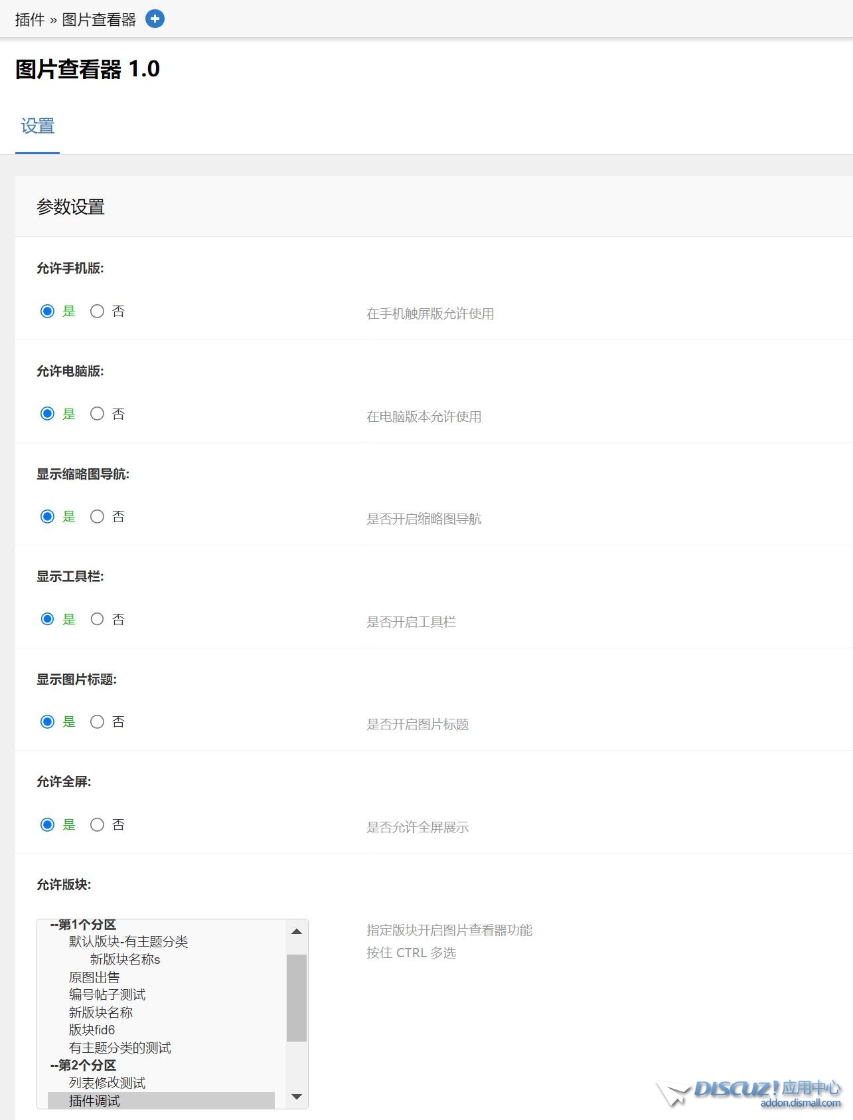Image resolution: width=853 pixels, height=1120 pixels.
Task: Select 否 for 允许手机版
Action: [x=97, y=311]
